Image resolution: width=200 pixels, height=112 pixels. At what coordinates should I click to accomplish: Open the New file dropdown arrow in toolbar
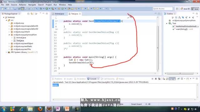(5, 9)
